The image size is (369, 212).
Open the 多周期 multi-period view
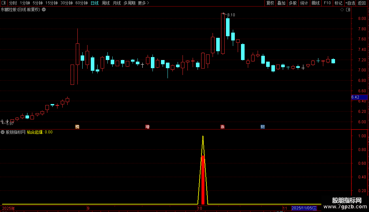(129, 3)
